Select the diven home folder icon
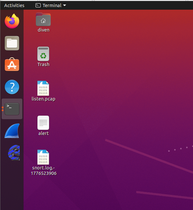This screenshot has width=193, height=210. [43, 19]
